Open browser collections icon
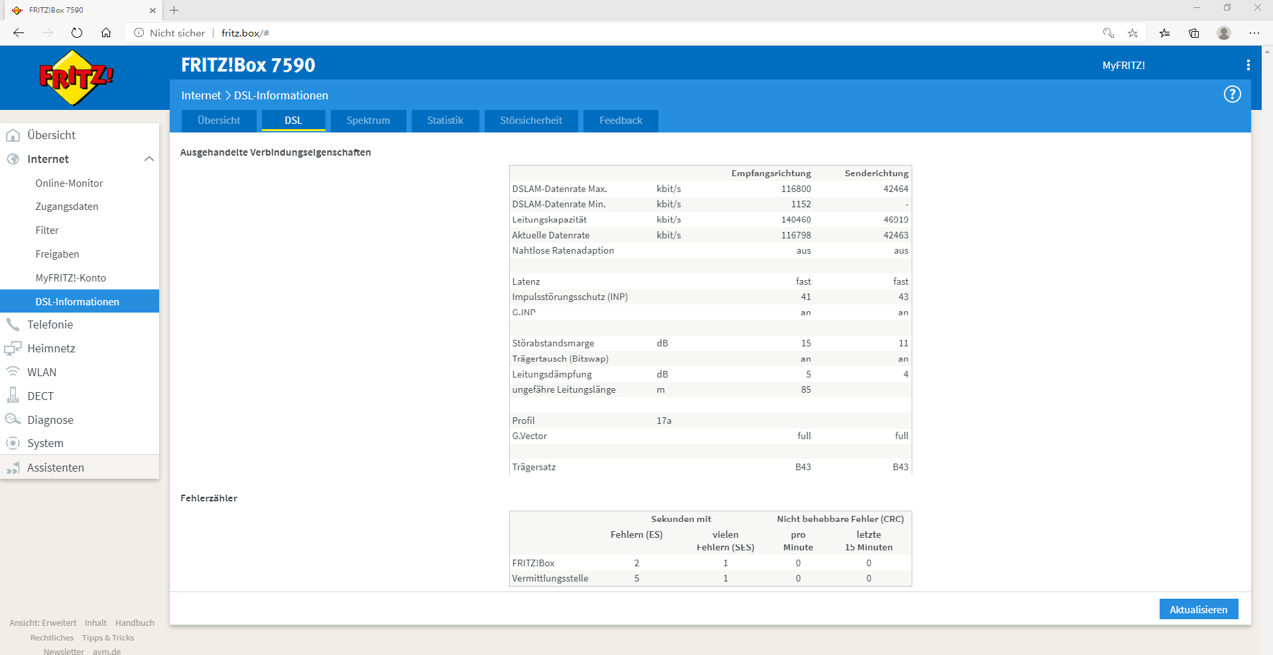 point(1194,32)
